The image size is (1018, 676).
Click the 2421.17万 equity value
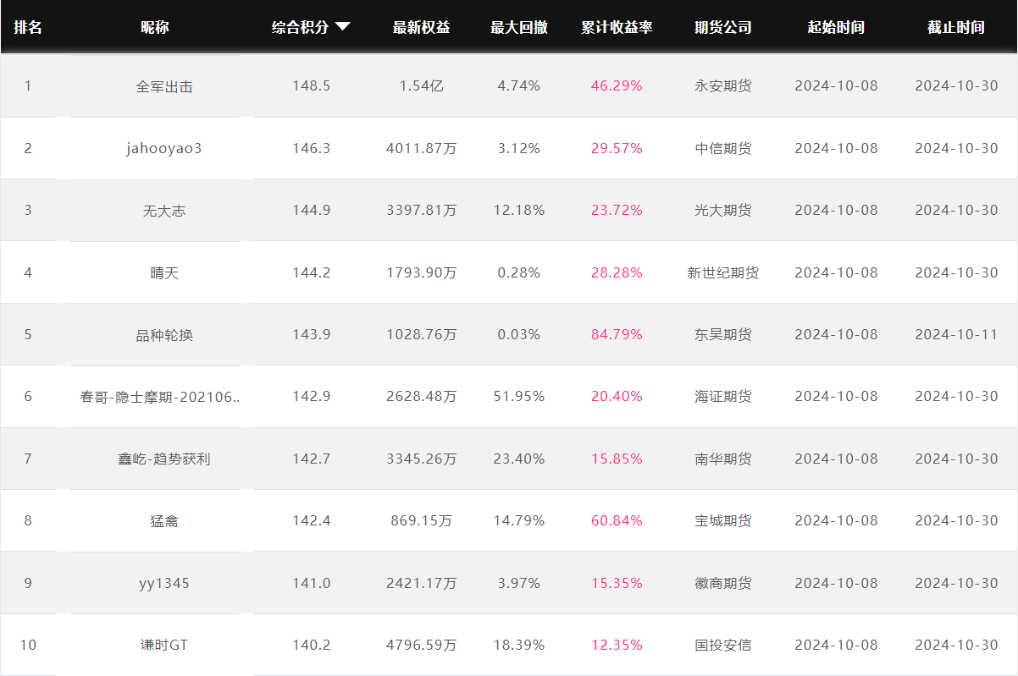[422, 583]
